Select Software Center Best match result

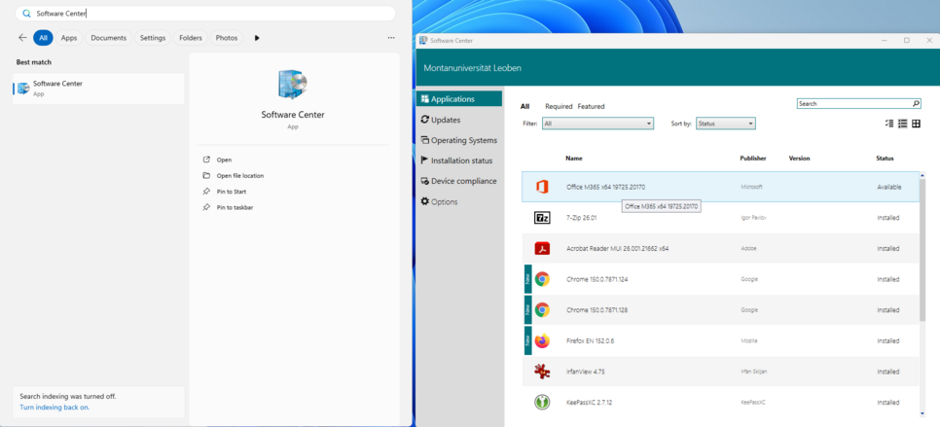coord(98,89)
